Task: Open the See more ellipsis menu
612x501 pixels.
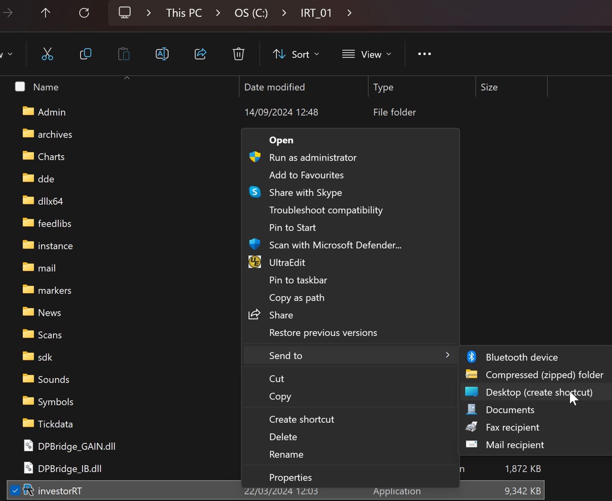Action: pyautogui.click(x=424, y=54)
